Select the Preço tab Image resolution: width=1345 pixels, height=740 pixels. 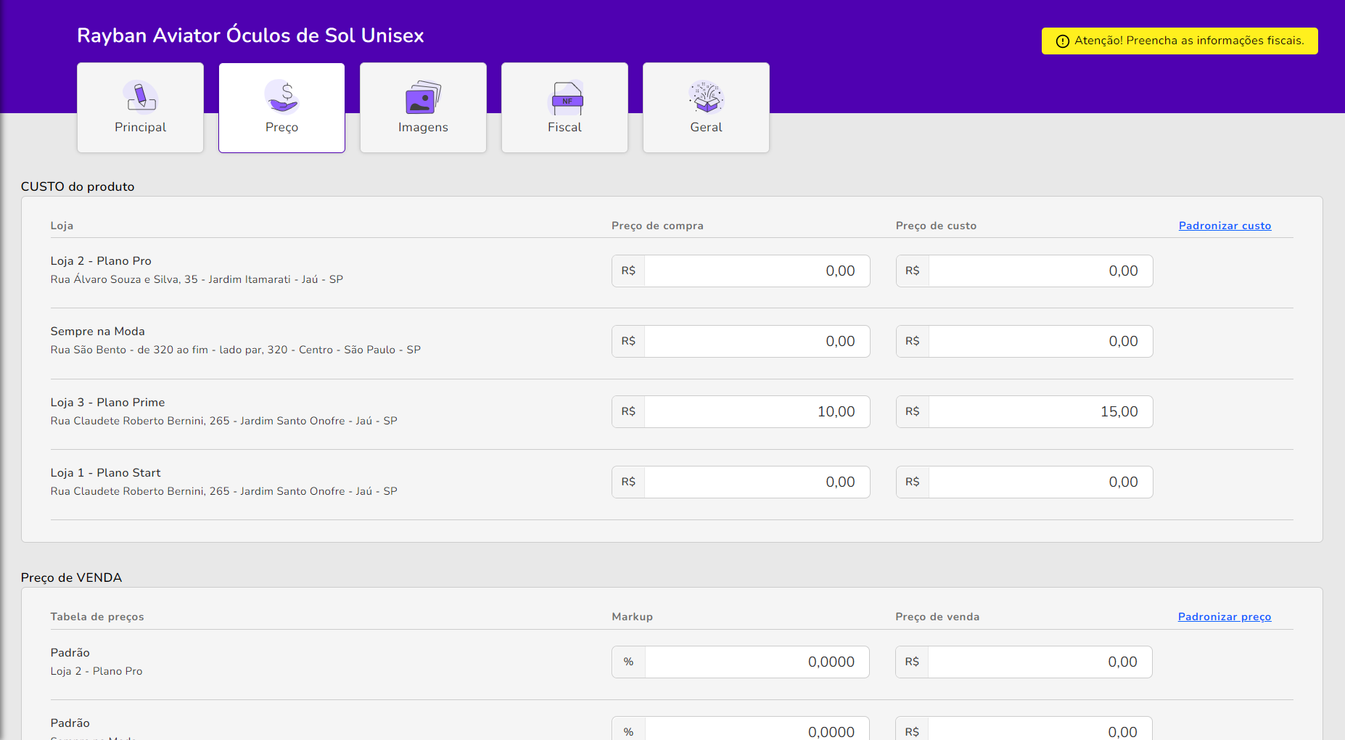pos(281,107)
